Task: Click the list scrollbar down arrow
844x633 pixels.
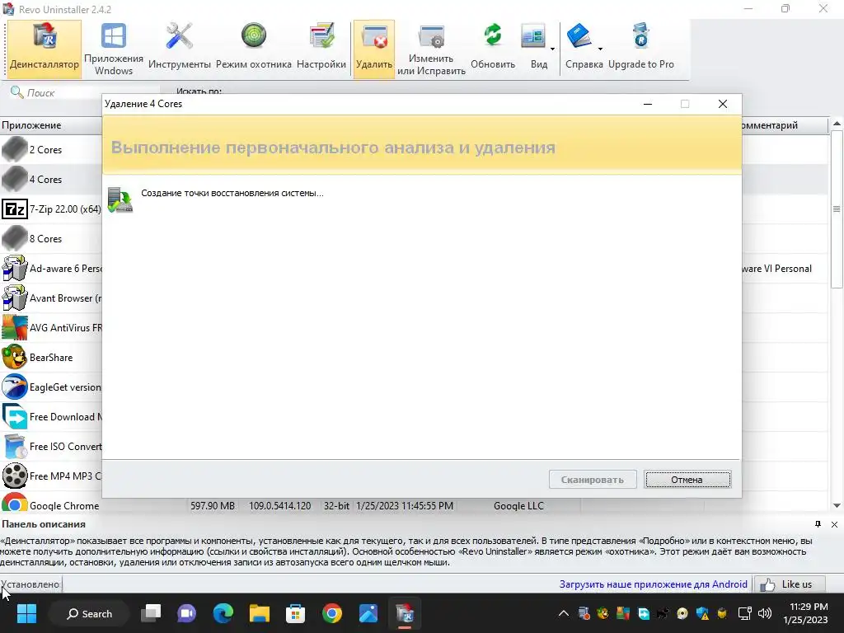Action: [837, 505]
